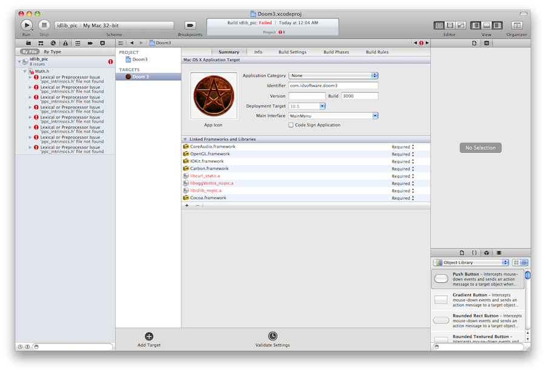Show the media library
The width and height of the screenshot is (546, 372).
point(499,253)
